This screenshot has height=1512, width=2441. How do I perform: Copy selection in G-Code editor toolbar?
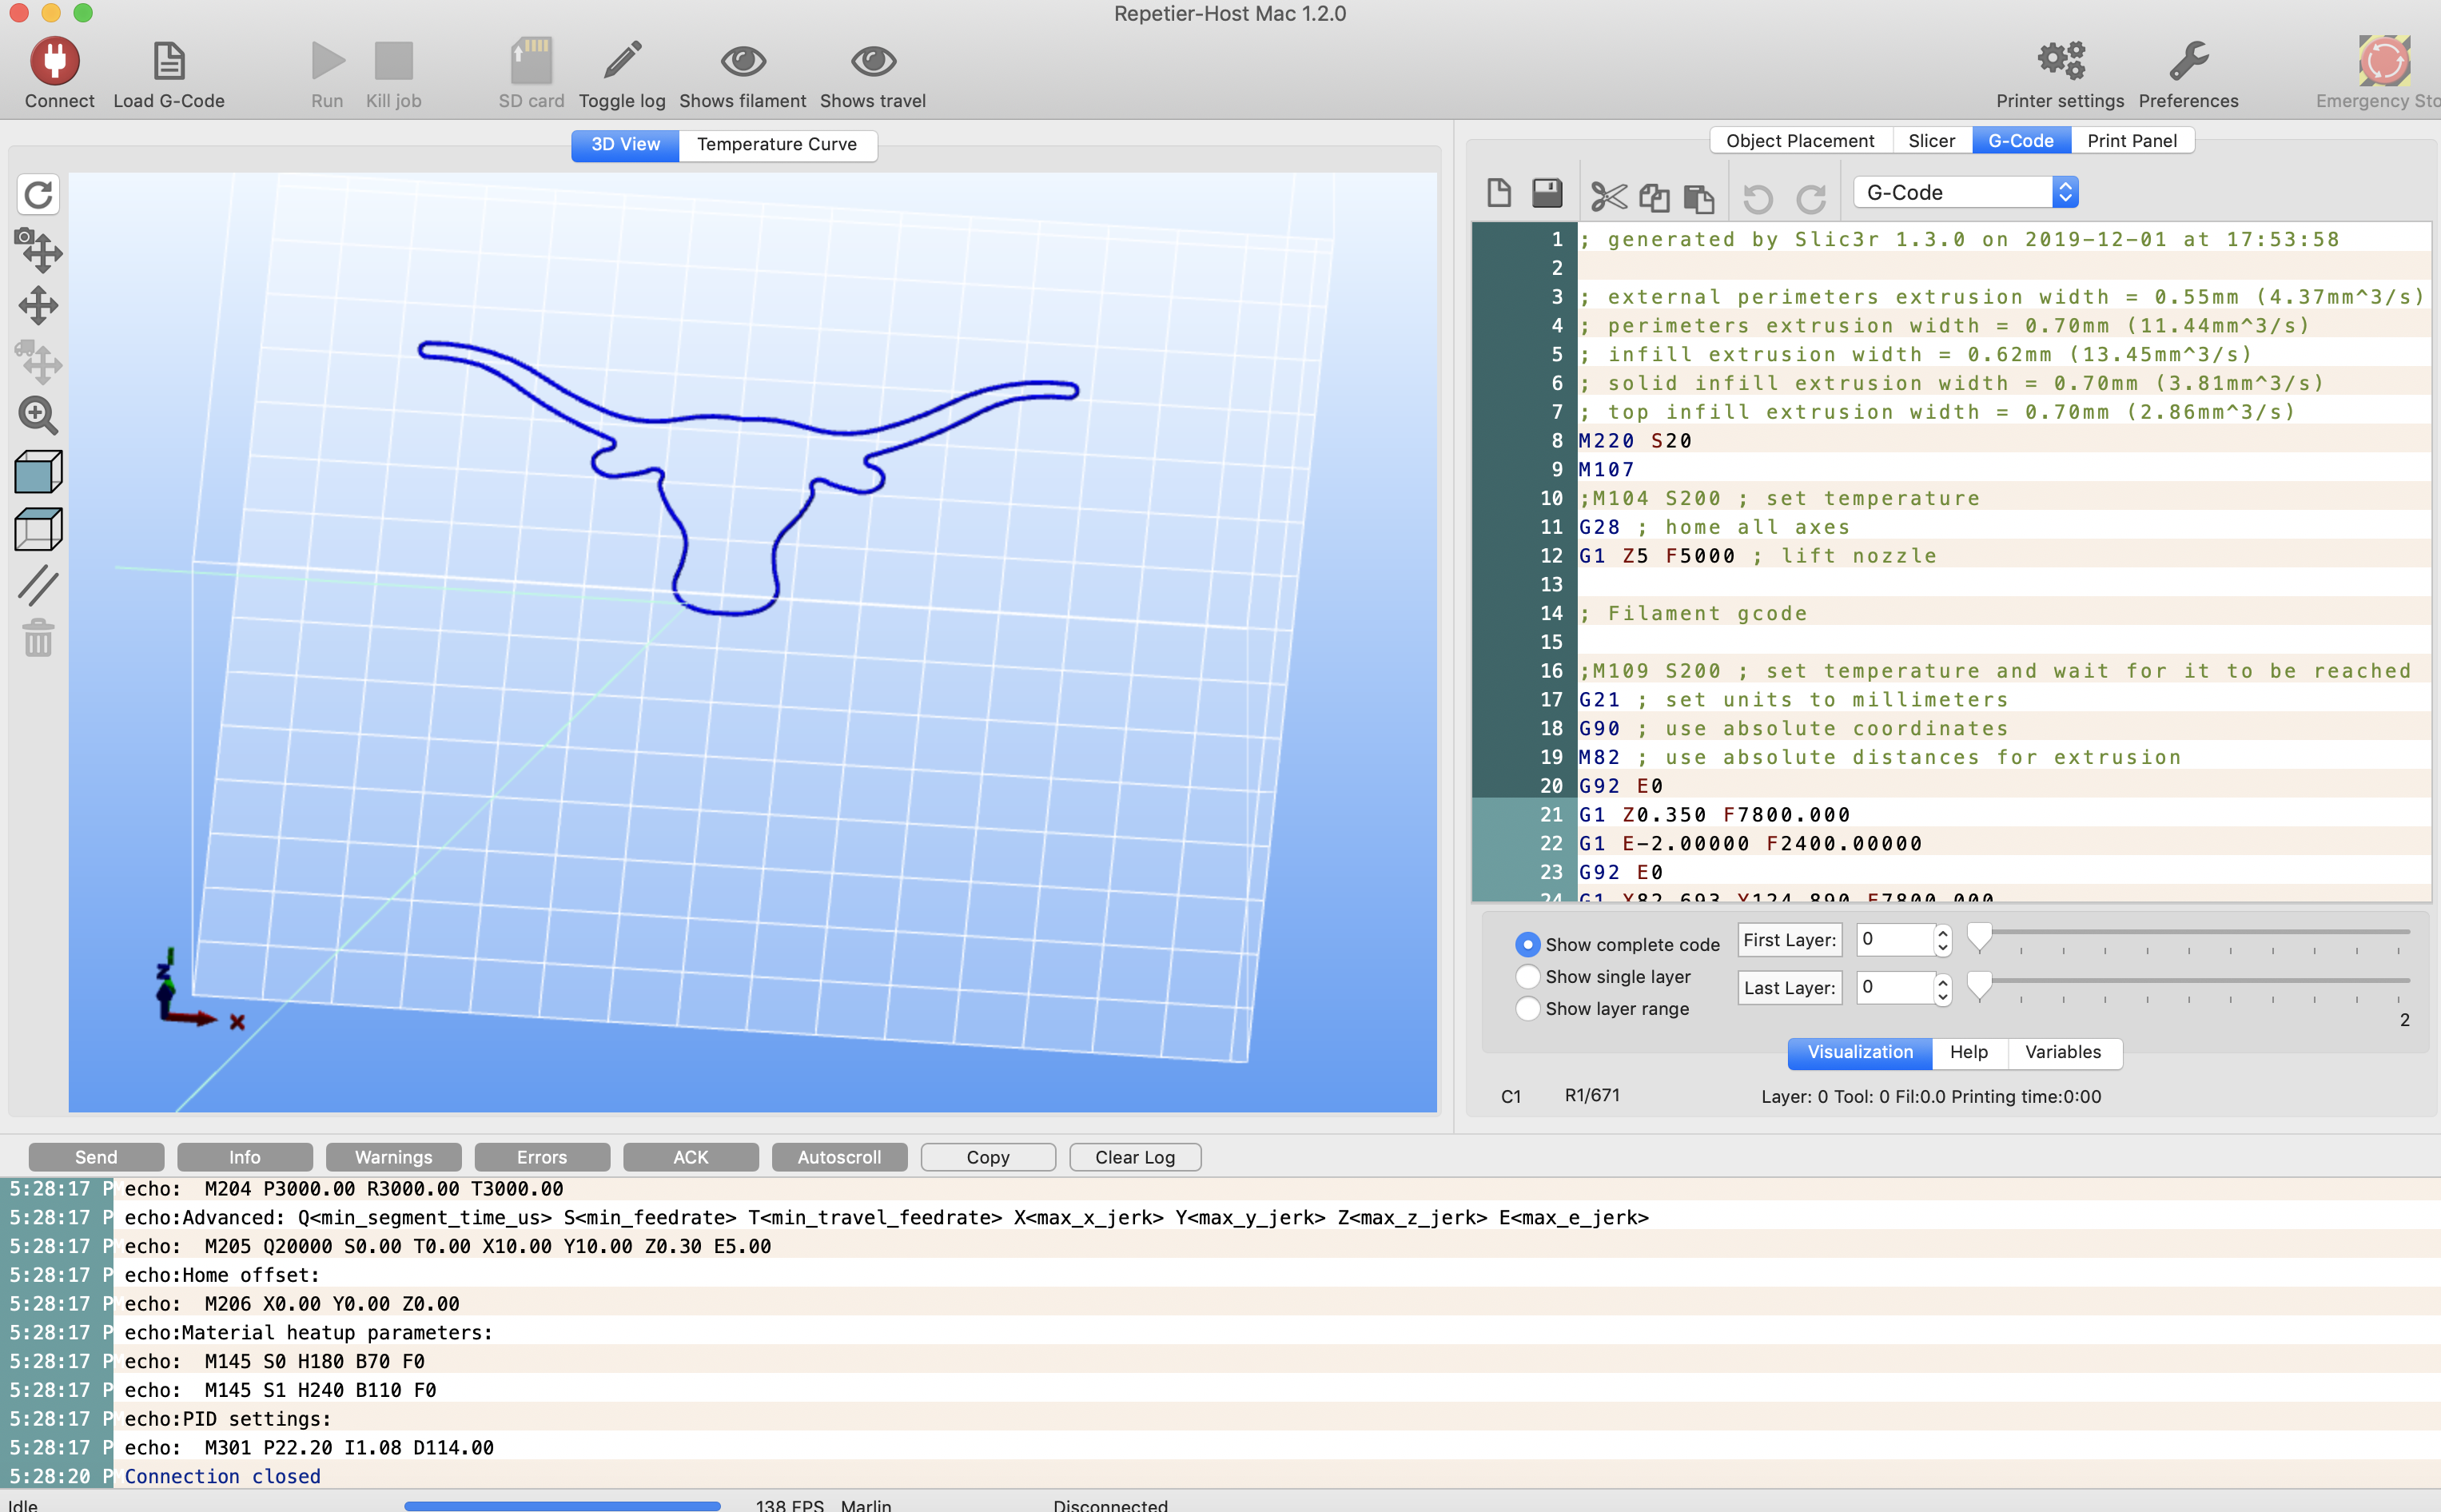coord(1654,197)
